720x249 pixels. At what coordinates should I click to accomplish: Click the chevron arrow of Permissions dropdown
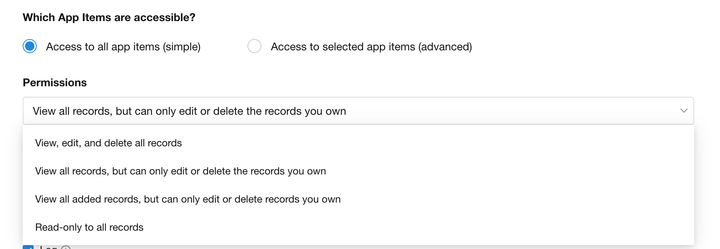click(x=684, y=111)
